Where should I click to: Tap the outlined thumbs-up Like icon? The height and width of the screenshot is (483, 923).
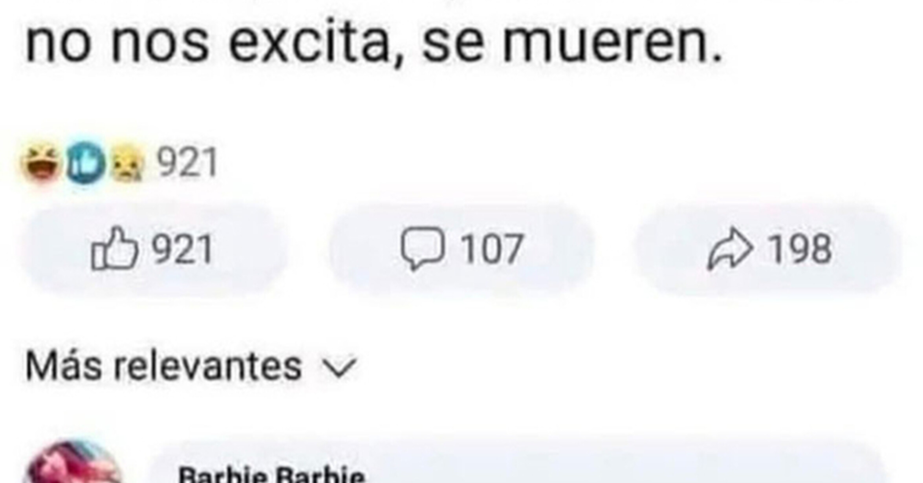coord(114,248)
